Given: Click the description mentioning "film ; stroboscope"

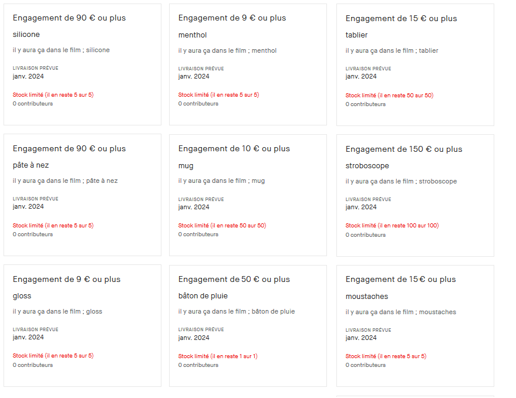Looking at the screenshot, I should (x=401, y=181).
